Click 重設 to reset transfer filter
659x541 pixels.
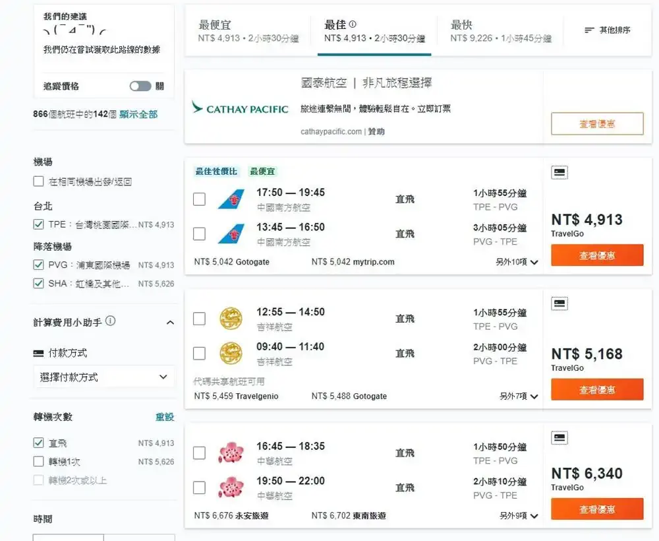pyautogui.click(x=165, y=417)
